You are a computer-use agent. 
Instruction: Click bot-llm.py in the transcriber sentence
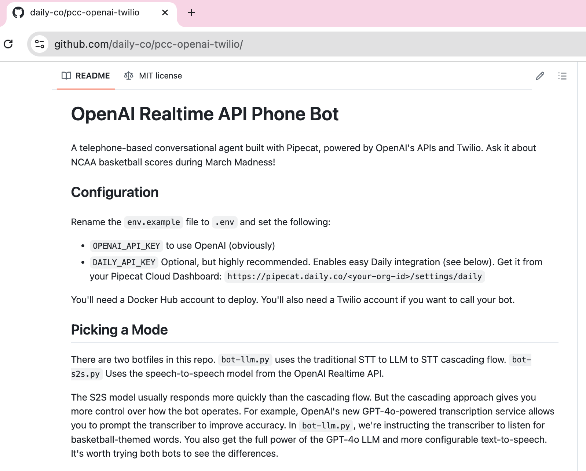326,426
